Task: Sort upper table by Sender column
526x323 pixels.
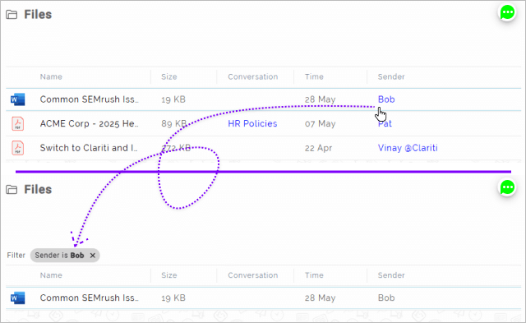Action: pos(391,76)
